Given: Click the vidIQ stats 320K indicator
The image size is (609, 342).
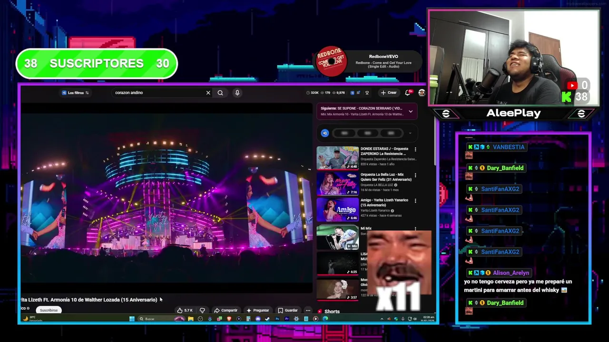Looking at the screenshot, I should click(x=313, y=93).
